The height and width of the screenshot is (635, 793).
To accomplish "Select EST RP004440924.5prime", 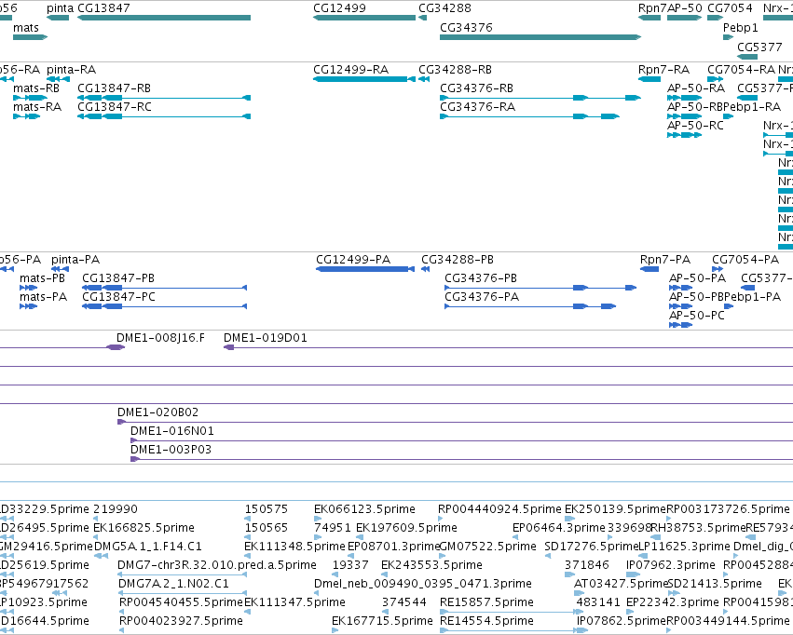I will click(x=441, y=519).
